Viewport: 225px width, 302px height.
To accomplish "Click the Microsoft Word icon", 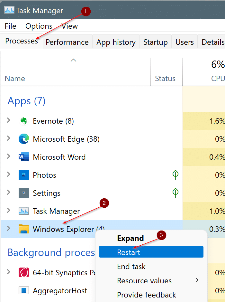I will pos(24,157).
